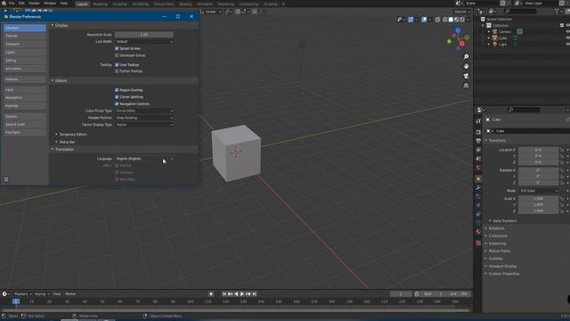Toggle User Tooltips checkbox
The image size is (570, 321).
(117, 65)
